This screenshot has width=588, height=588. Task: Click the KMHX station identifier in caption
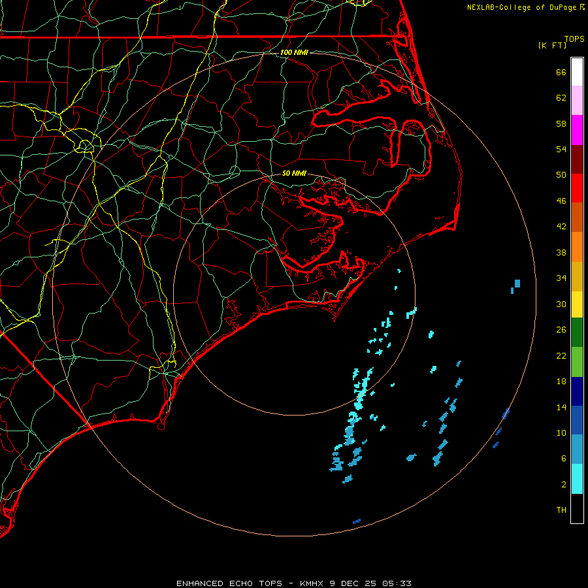point(311,583)
